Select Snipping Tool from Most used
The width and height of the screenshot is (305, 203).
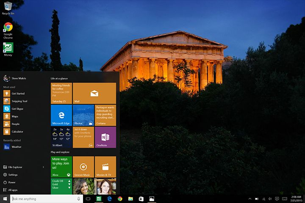[x=19, y=101]
